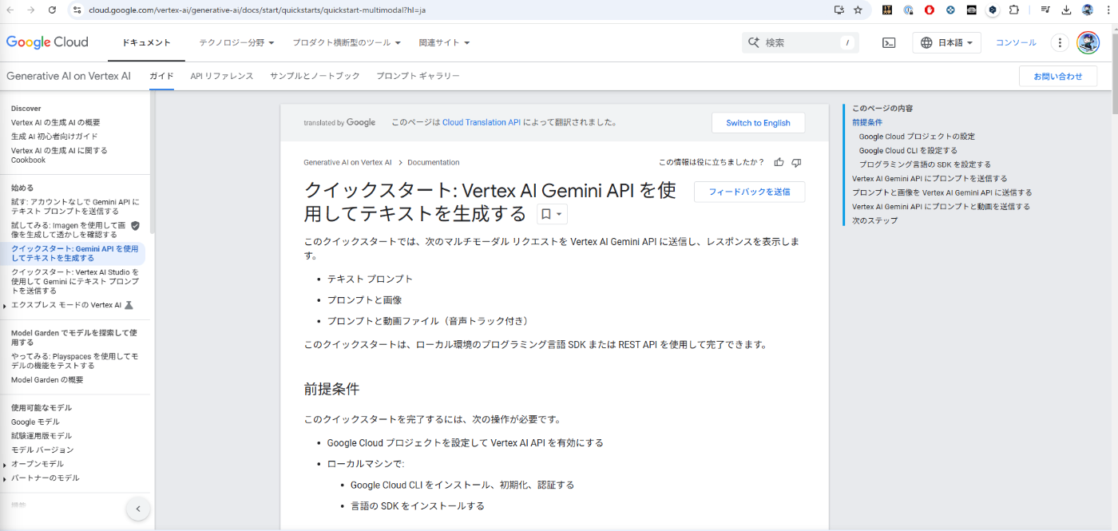Screen dimensions: 1118x531
Task: Switch to the ドキュメント tab
Action: point(146,42)
